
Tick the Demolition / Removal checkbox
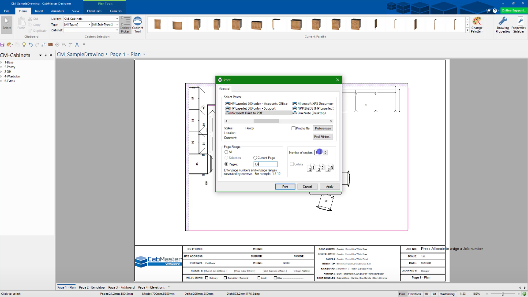click(225, 278)
